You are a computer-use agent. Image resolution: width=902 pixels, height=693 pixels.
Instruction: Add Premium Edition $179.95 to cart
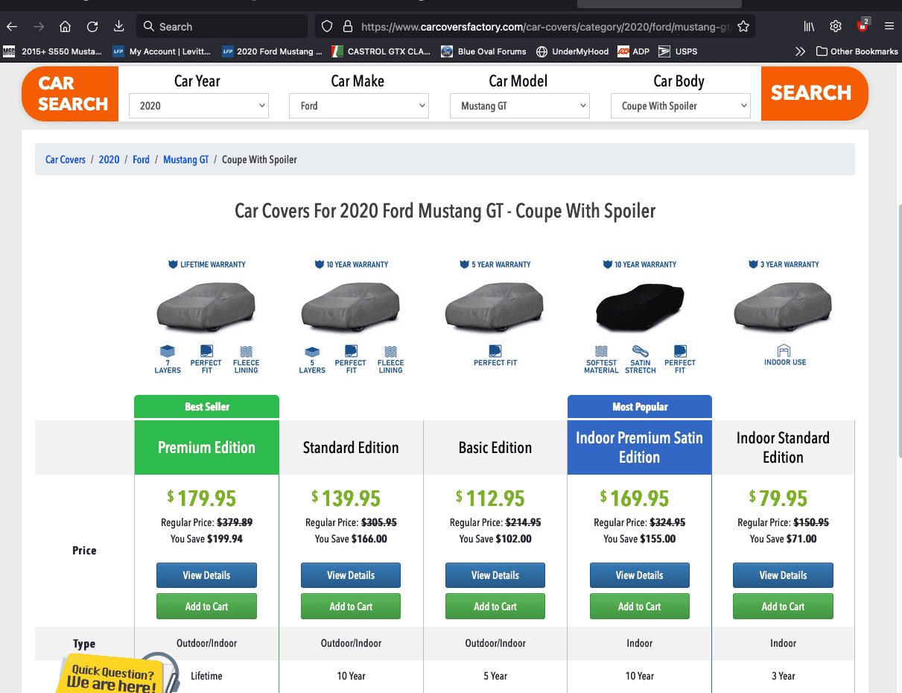206,607
